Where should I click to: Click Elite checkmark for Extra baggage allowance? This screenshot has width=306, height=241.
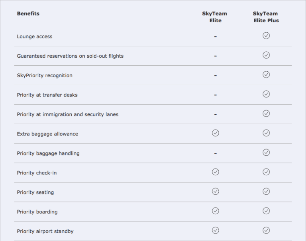point(216,133)
